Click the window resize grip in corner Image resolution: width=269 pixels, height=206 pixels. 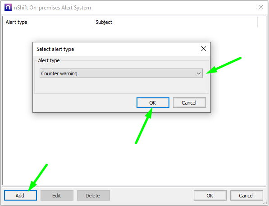pyautogui.click(x=265, y=203)
